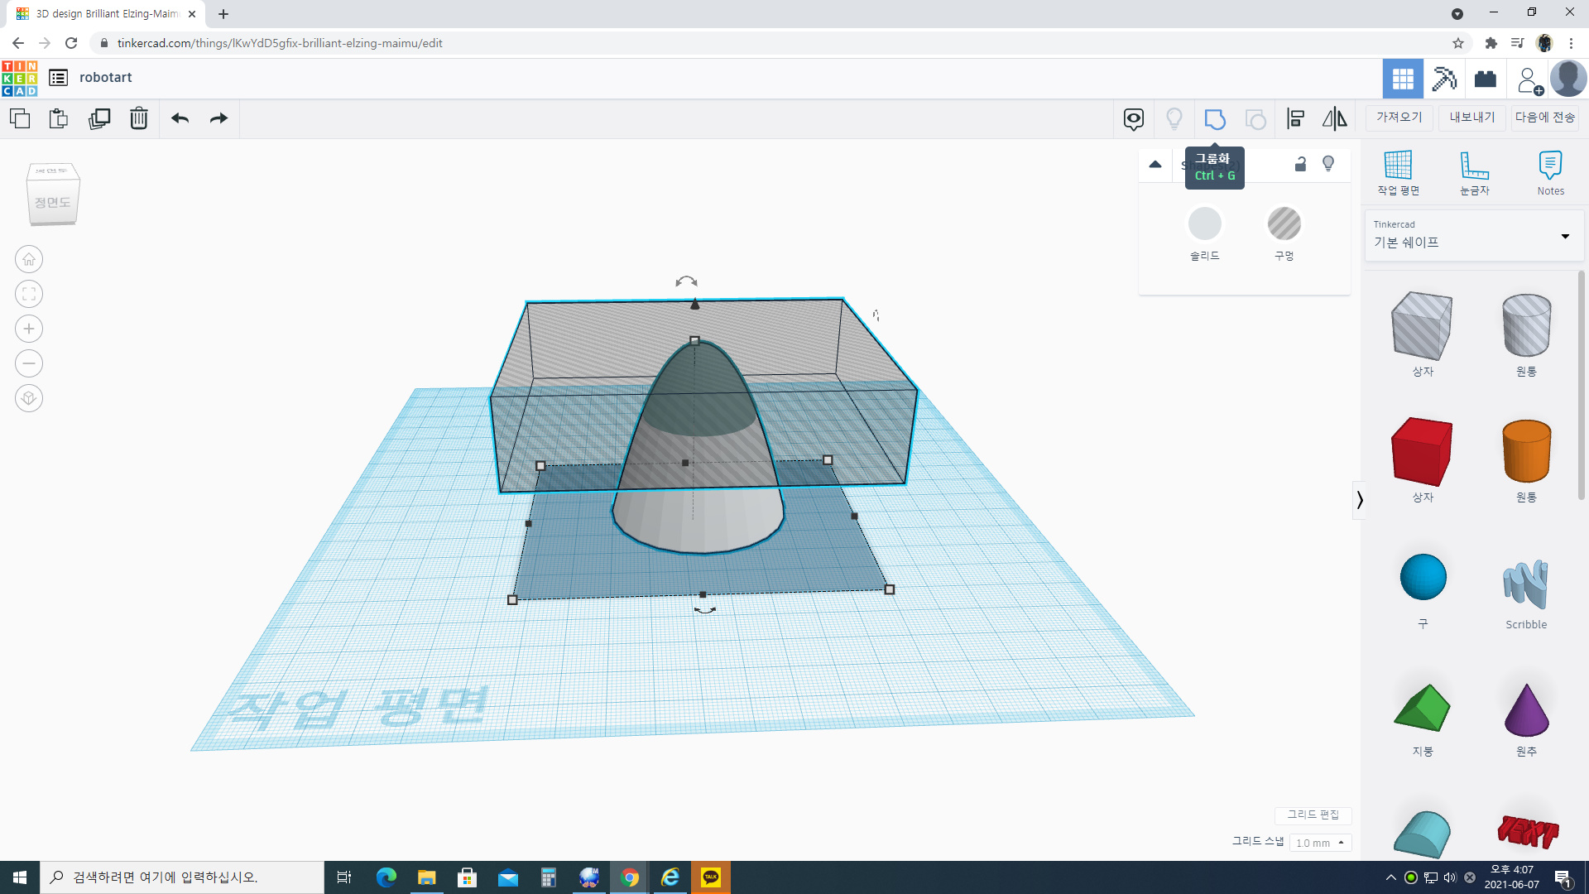1589x894 pixels.
Task: Select the Mirror flip tool
Action: coord(1334,119)
